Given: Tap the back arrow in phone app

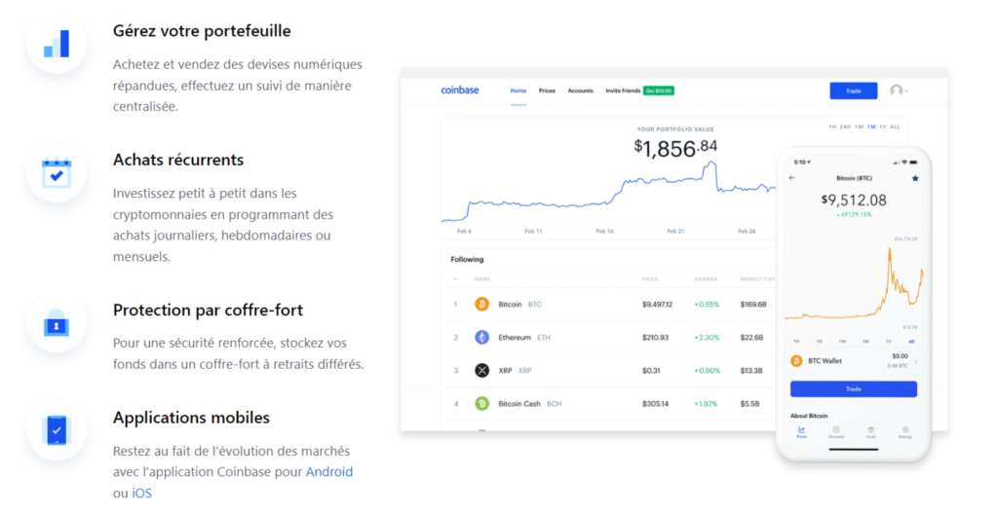Looking at the screenshot, I should click(791, 178).
